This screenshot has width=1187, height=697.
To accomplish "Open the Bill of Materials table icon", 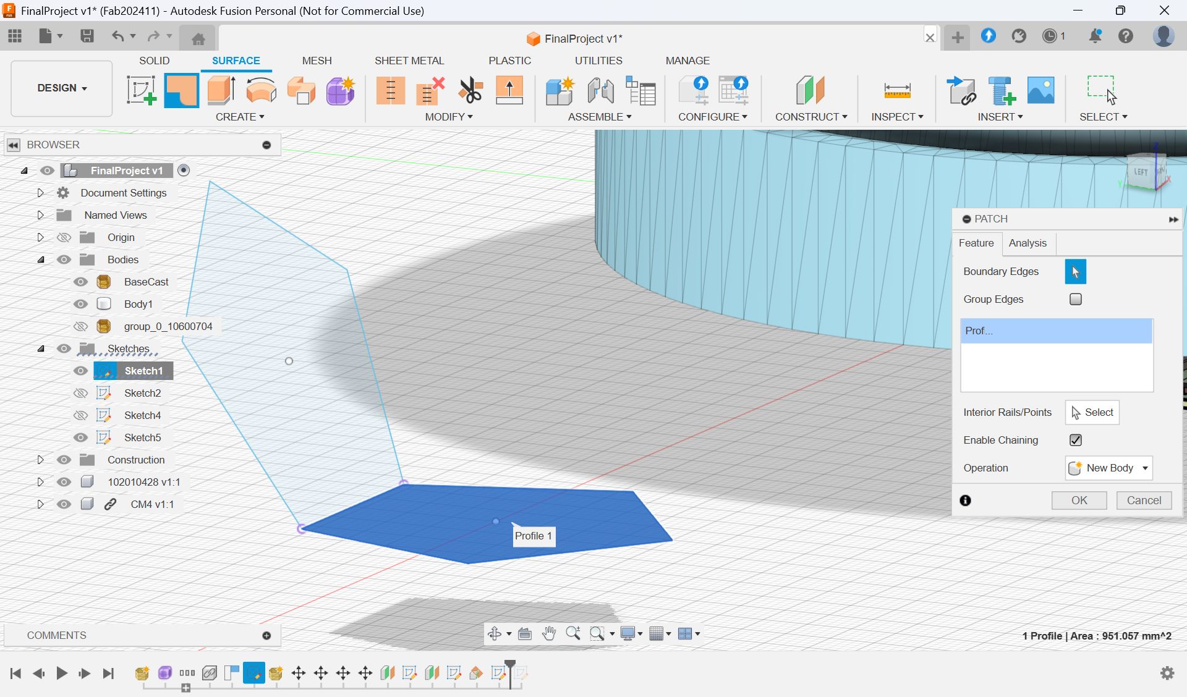I will (640, 91).
